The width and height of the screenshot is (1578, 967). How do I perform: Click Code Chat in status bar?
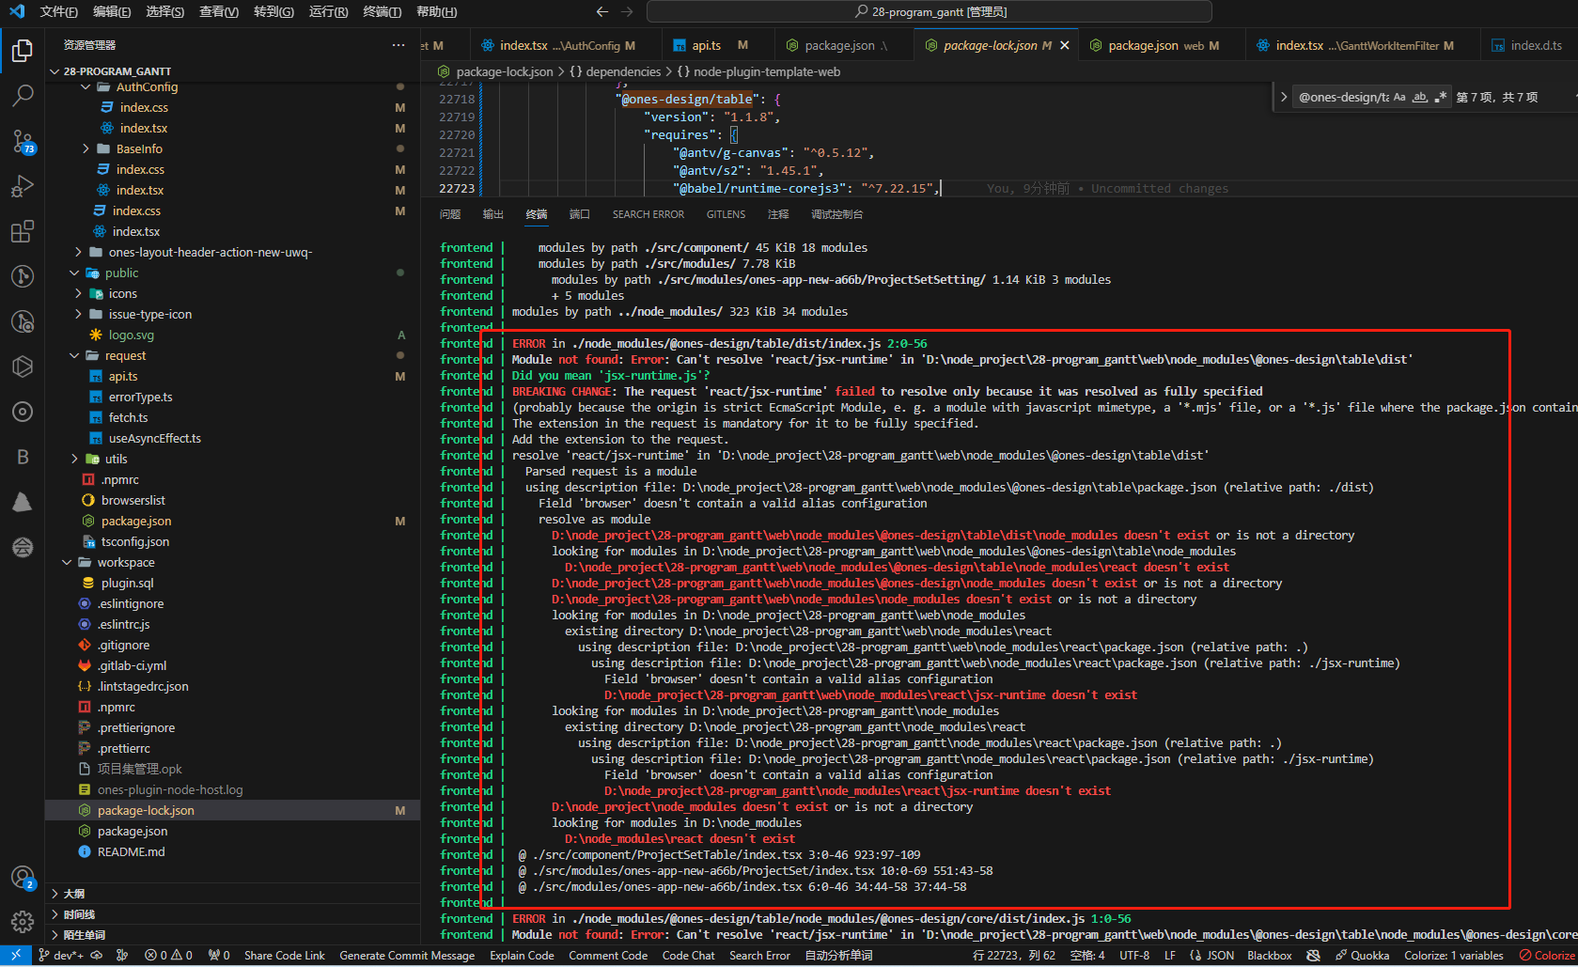[x=688, y=956]
